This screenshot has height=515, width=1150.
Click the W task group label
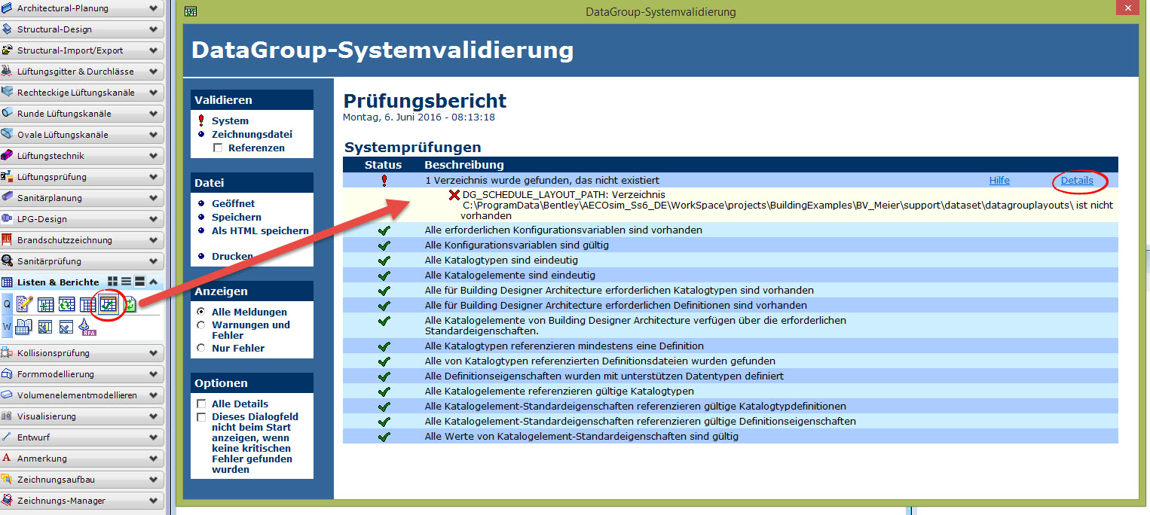(7, 326)
